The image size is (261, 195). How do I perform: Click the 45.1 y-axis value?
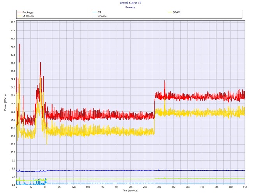[x=13, y=47]
